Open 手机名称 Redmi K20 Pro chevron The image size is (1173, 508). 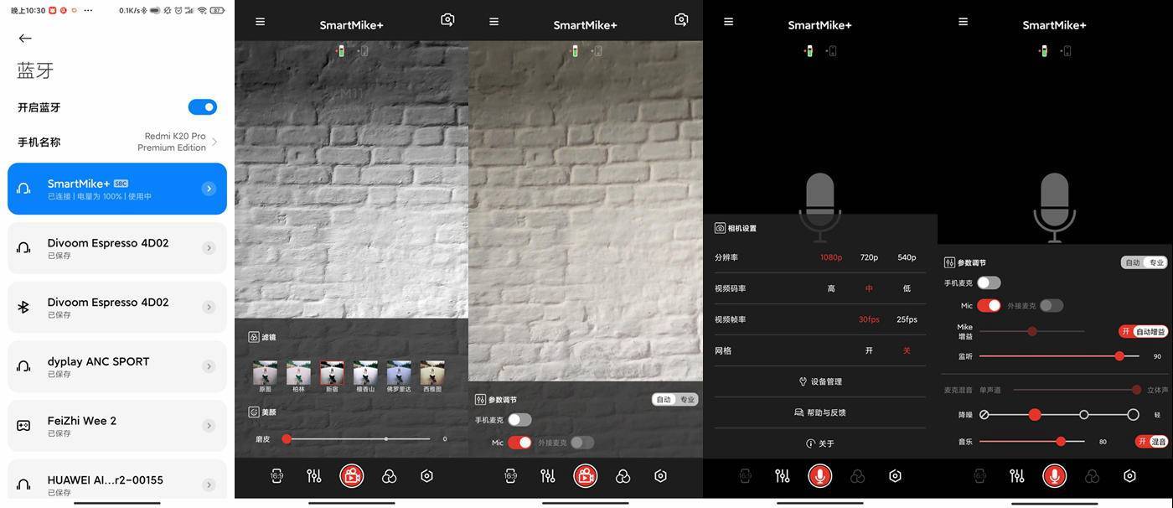click(x=214, y=143)
